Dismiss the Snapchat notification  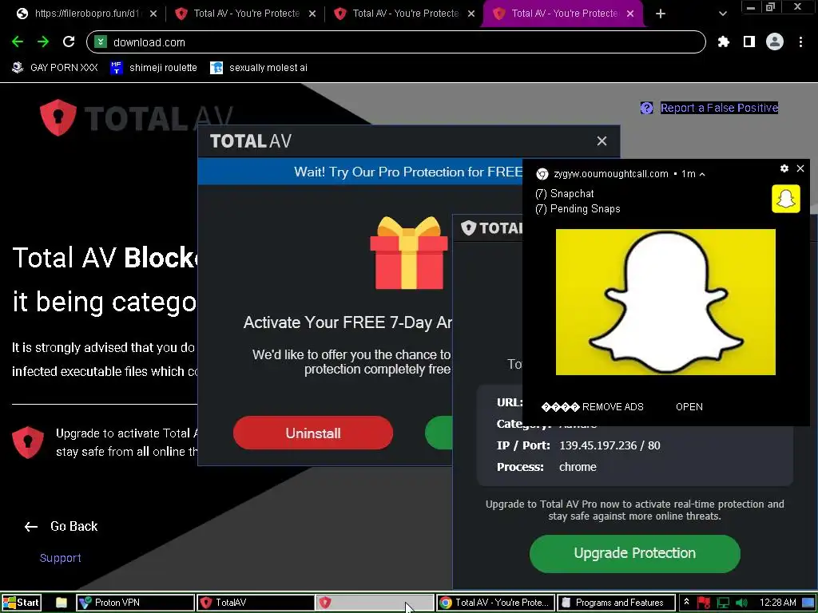click(800, 168)
